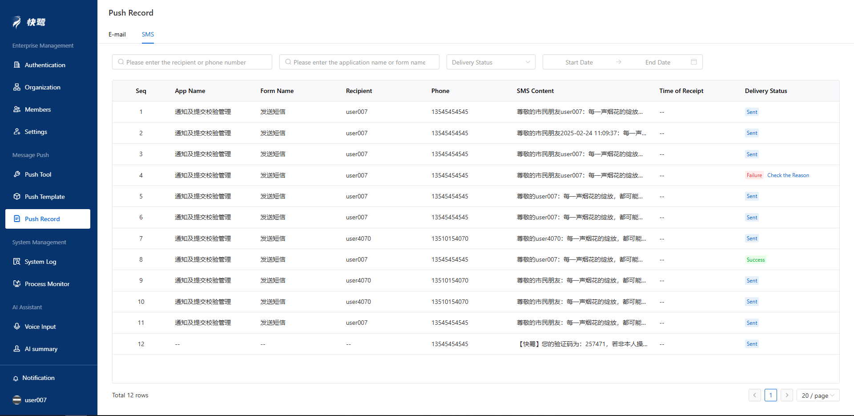The width and height of the screenshot is (854, 416).
Task: Click the recipient or phone number search field
Action: tap(192, 62)
